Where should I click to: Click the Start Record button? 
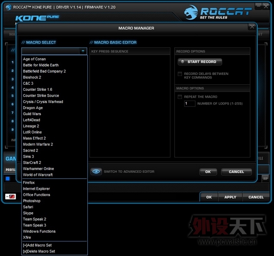[200, 62]
